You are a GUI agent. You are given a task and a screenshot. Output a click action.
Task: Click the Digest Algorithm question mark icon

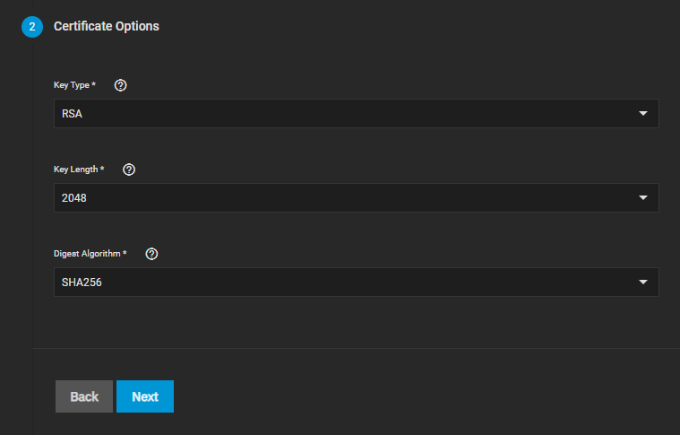pyautogui.click(x=151, y=254)
